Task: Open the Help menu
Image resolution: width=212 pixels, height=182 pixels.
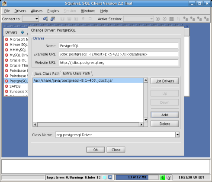Action: point(104,11)
